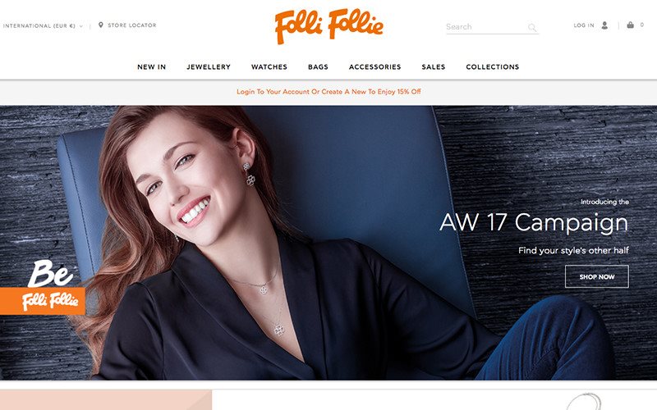Open the New In menu
This screenshot has height=410, width=657.
(x=152, y=67)
